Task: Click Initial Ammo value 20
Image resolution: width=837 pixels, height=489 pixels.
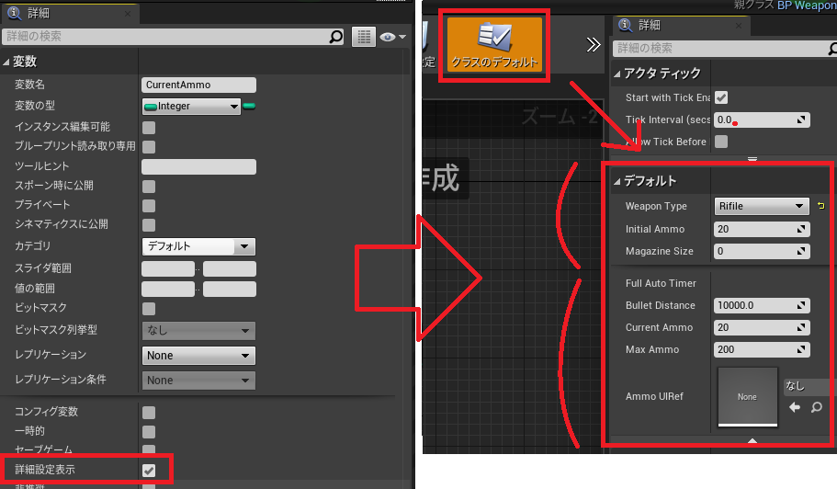Action: [x=723, y=229]
